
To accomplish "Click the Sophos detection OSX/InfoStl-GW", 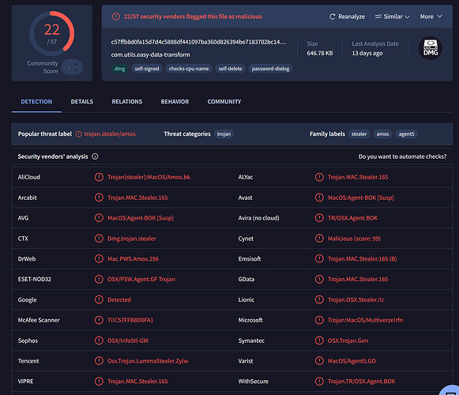I will tap(128, 340).
